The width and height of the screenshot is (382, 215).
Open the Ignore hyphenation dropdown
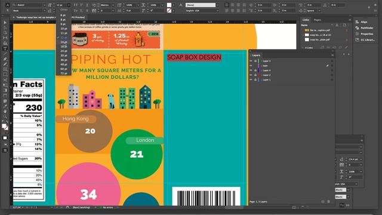coord(319,11)
